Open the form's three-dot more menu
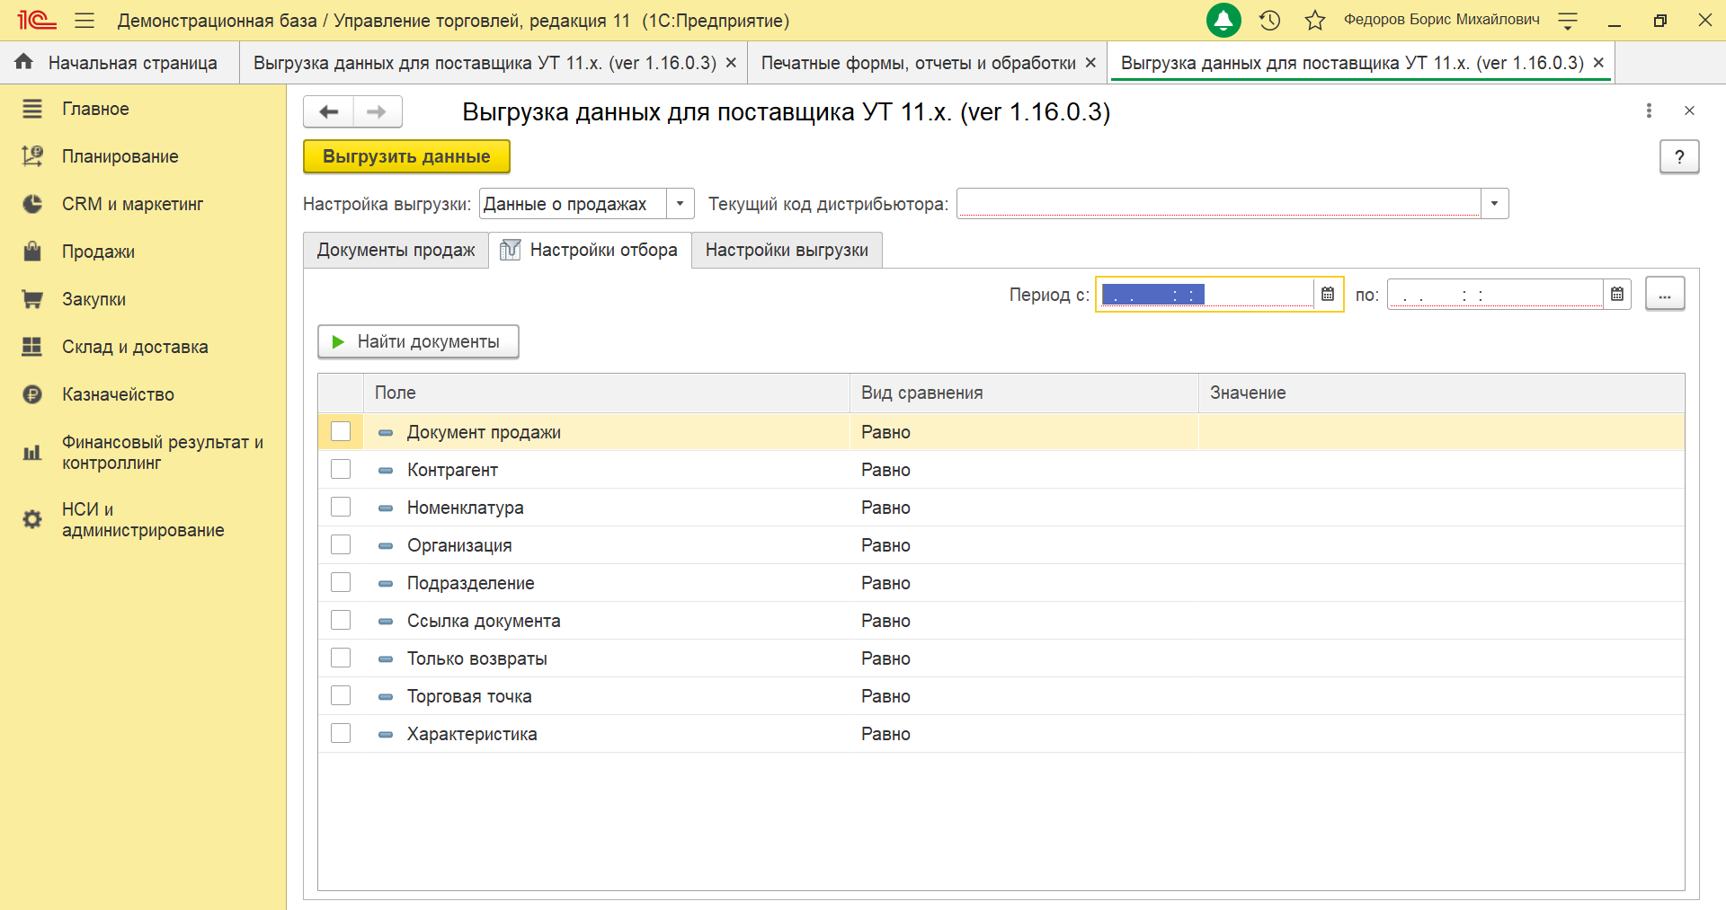1726x910 pixels. [x=1649, y=110]
